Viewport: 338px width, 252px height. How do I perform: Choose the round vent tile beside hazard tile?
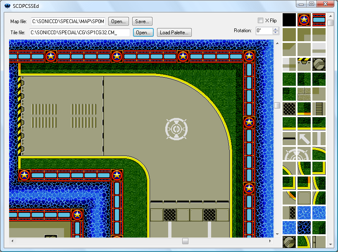(319, 64)
